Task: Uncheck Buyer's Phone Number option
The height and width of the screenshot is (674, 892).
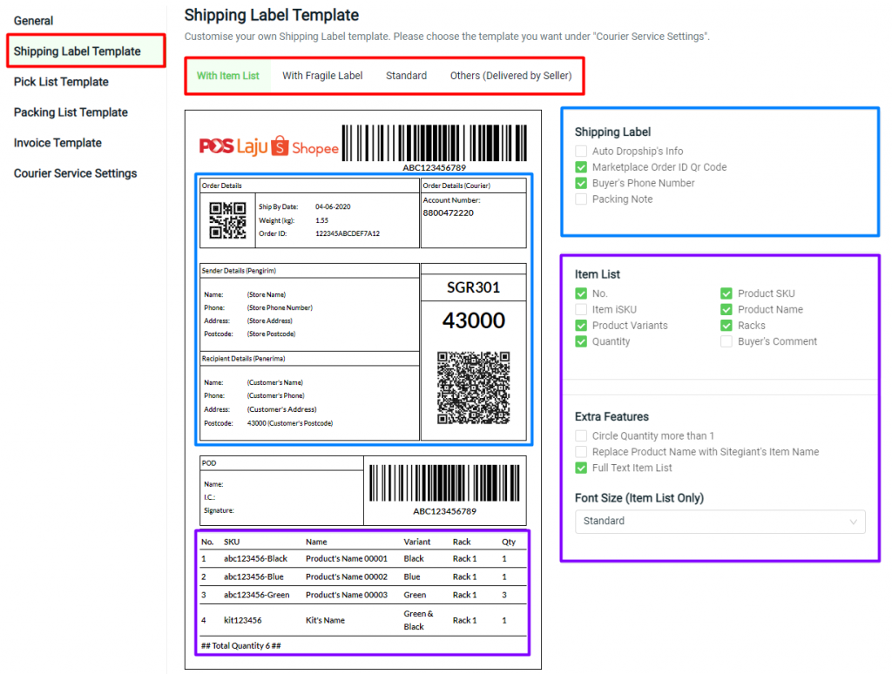Action: click(x=580, y=183)
